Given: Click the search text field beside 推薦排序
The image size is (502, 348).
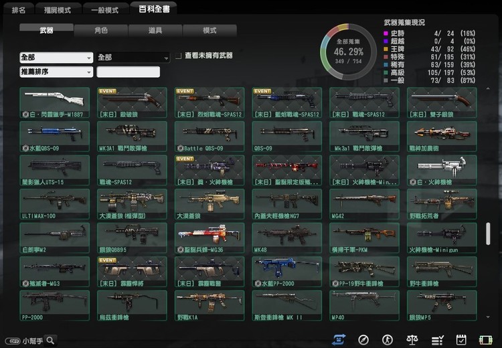Looking at the screenshot, I should pyautogui.click(x=129, y=72).
